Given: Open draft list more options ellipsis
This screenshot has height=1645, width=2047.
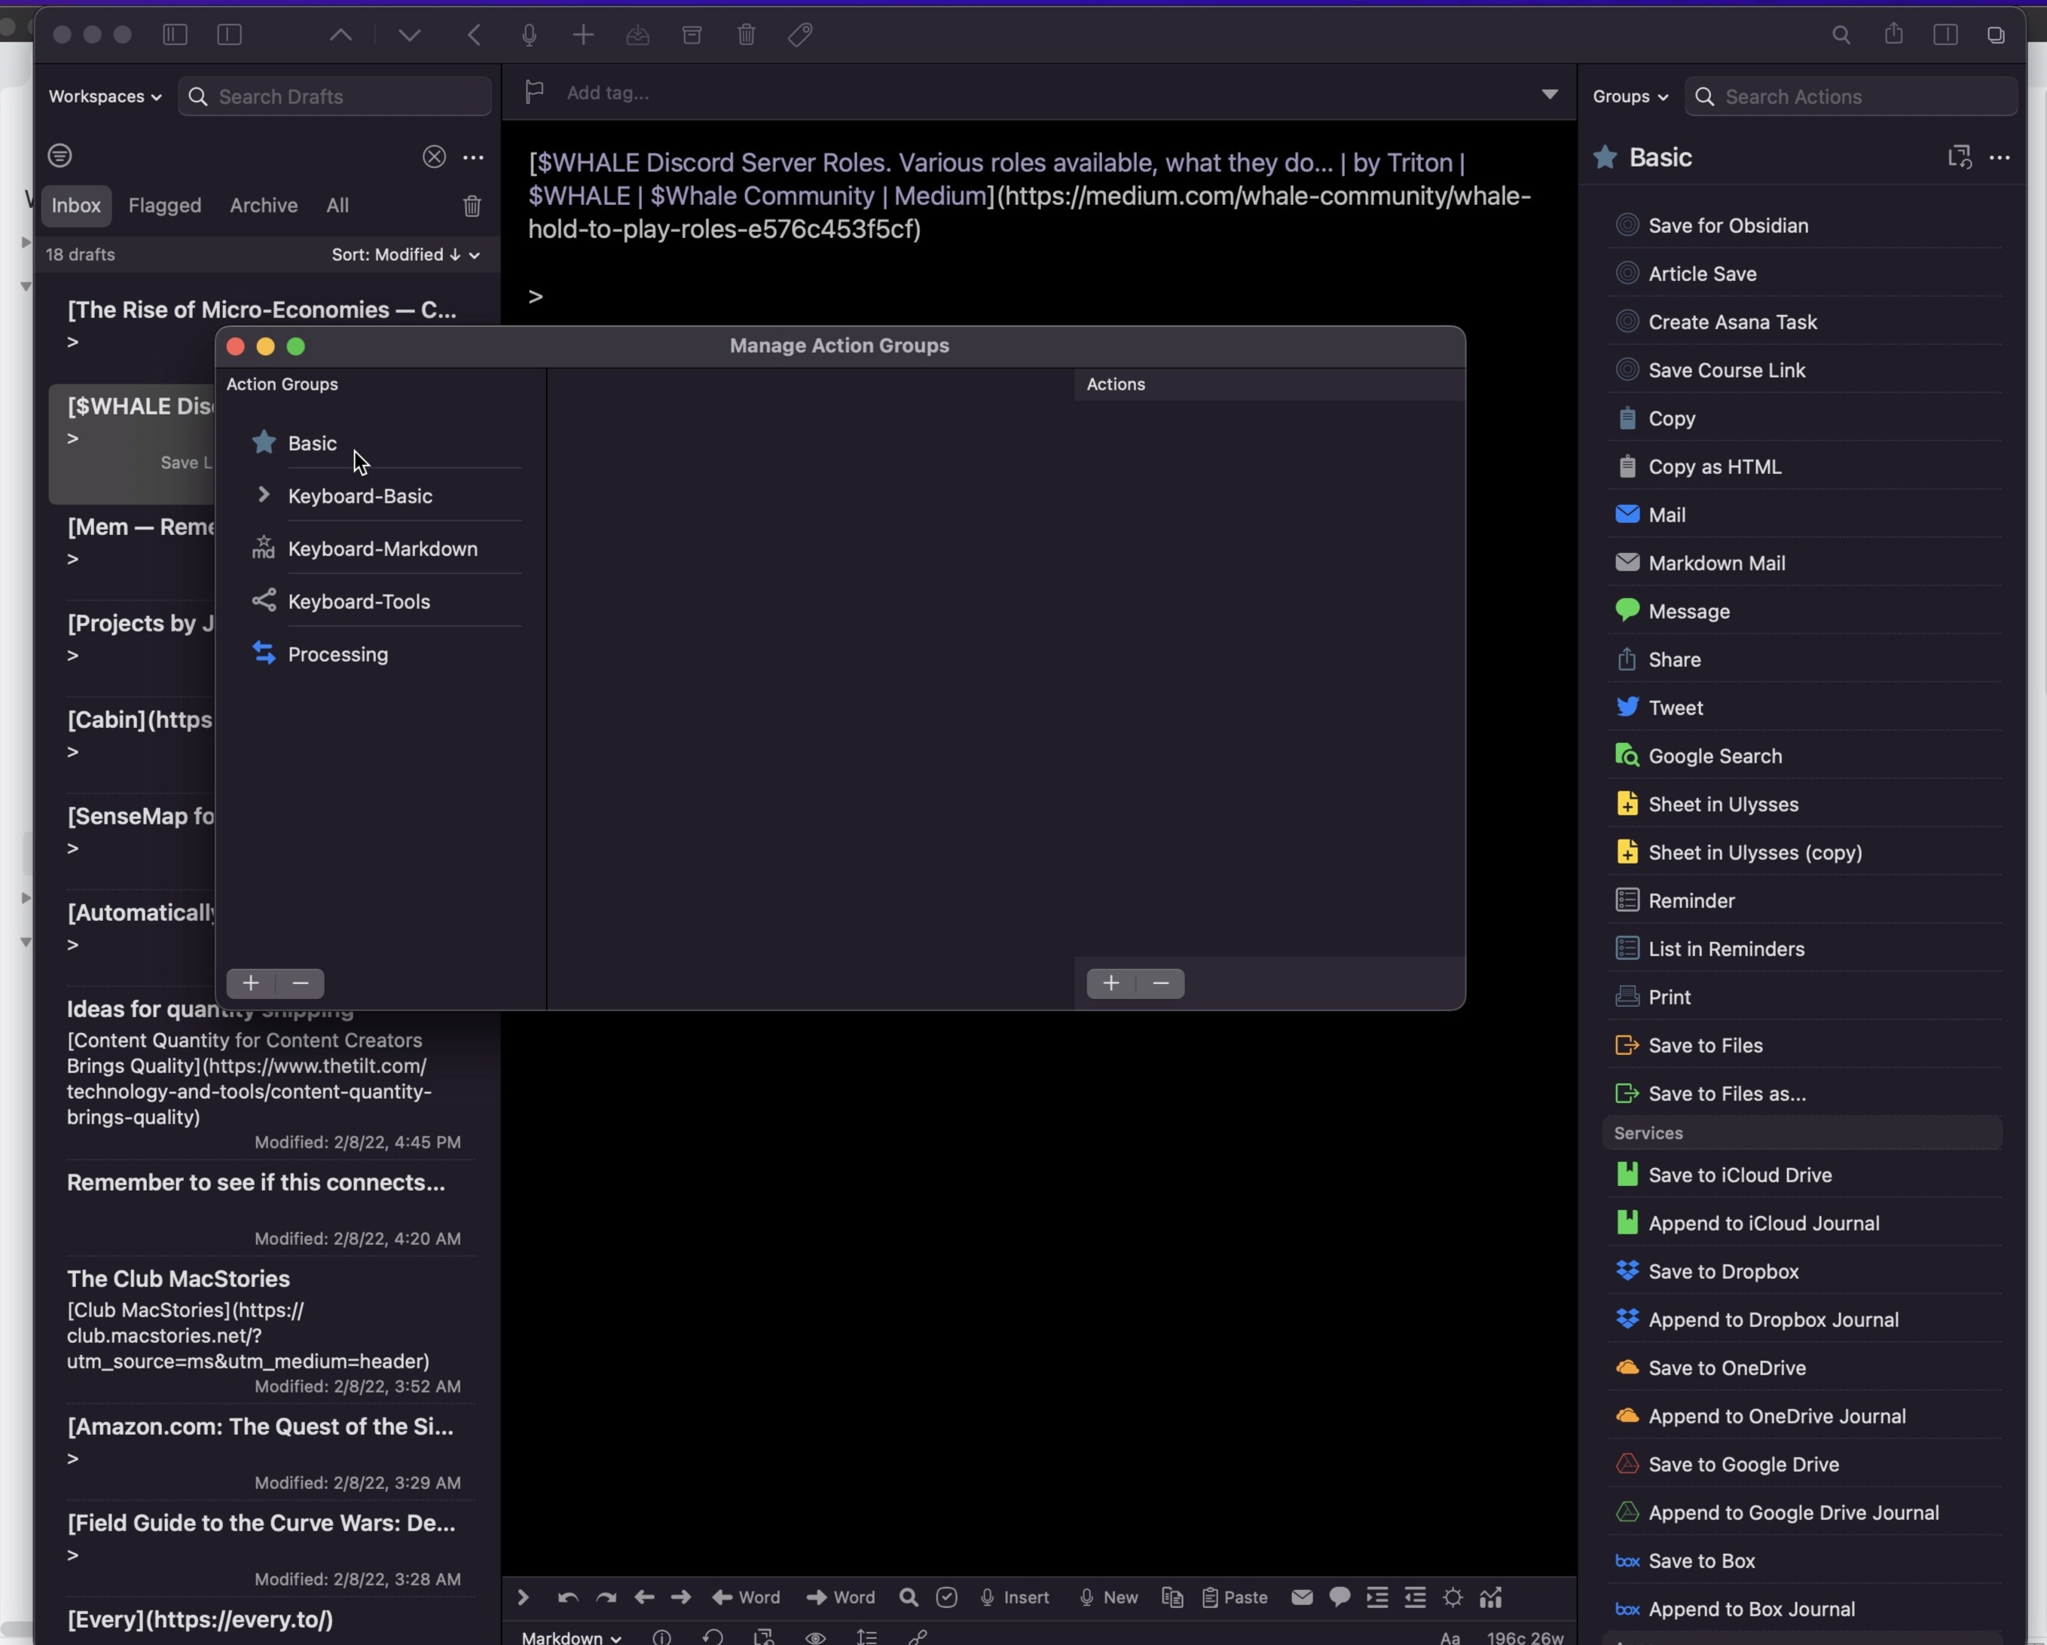Looking at the screenshot, I should click(473, 157).
